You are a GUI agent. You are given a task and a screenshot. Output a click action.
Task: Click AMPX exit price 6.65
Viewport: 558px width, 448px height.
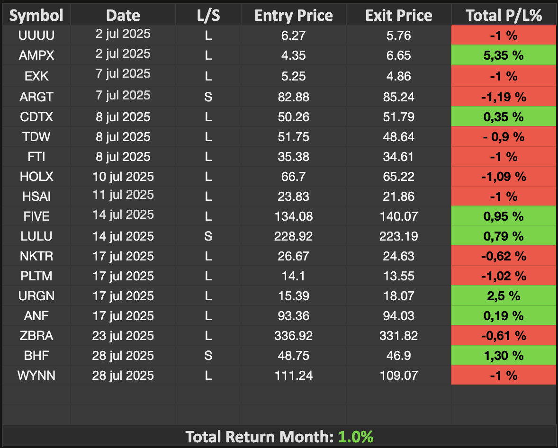(398, 55)
